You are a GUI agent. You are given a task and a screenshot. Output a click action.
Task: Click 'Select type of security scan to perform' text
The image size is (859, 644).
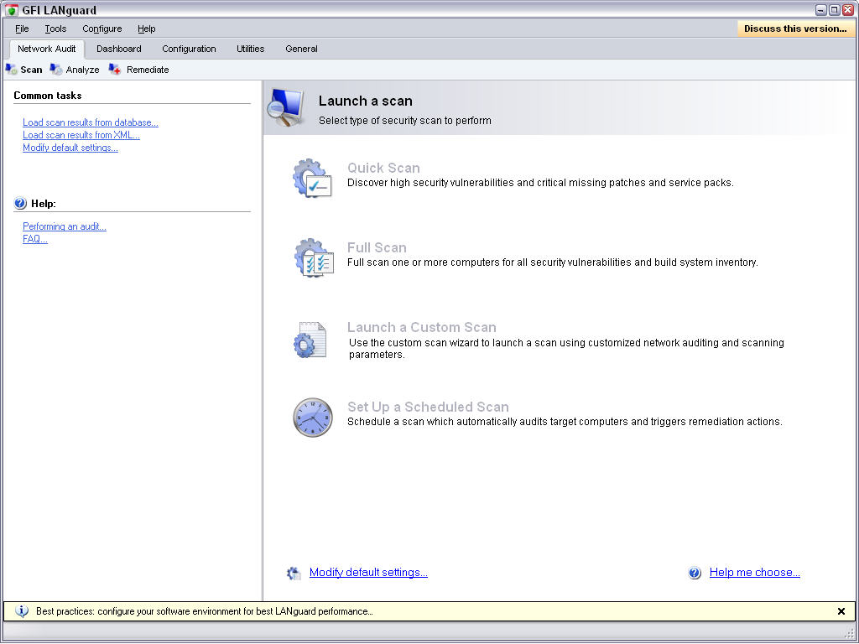pyautogui.click(x=405, y=121)
